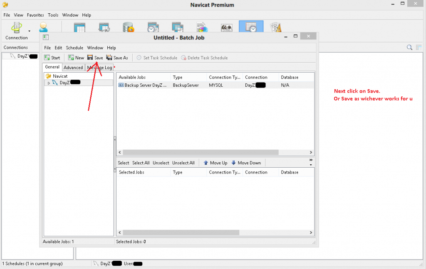The image size is (426, 269).
Task: Click the Save button in Batch Job toolbar
Action: 95,58
